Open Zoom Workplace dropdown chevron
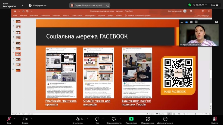The height and width of the screenshot is (125, 223). click(22, 5)
